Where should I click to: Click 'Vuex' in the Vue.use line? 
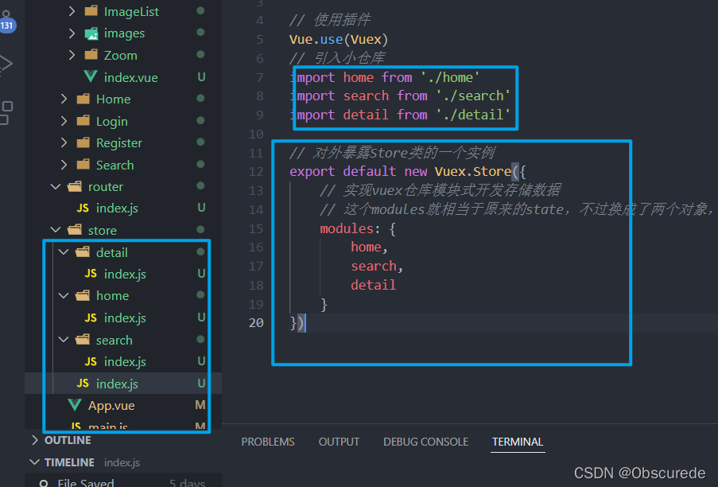[366, 40]
